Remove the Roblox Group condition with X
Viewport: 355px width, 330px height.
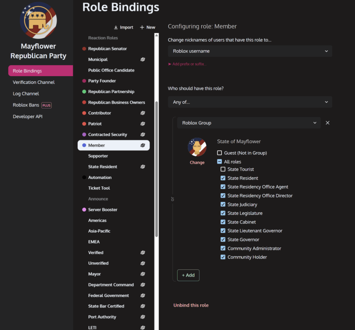click(328, 123)
